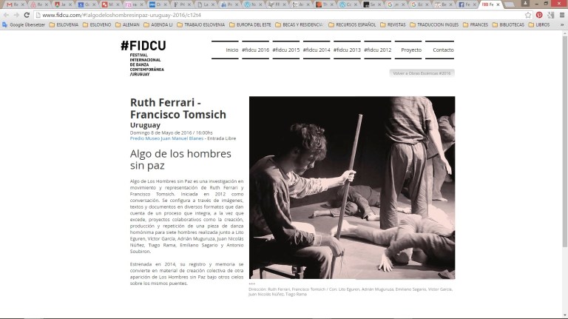Click the browser forward arrow
The width and height of the screenshot is (568, 319).
[17, 15]
